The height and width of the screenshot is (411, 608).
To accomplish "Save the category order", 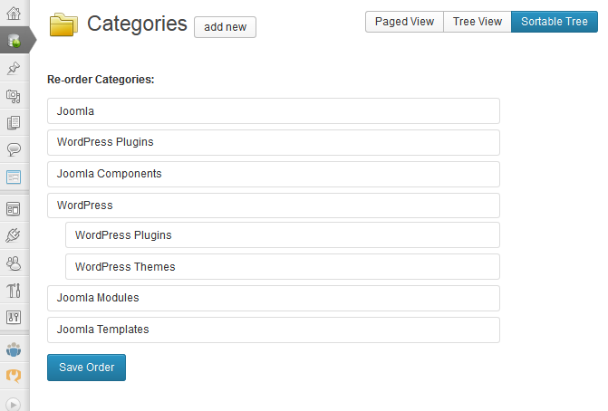I will (86, 368).
